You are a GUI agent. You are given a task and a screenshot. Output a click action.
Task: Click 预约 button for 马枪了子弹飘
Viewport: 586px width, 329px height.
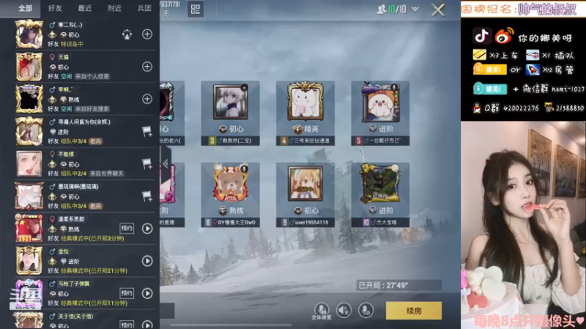(127, 293)
